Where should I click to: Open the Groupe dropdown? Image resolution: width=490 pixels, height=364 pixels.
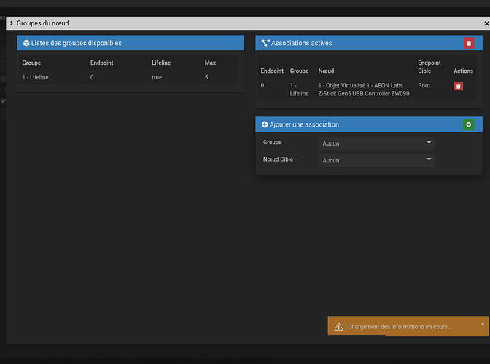tap(376, 143)
